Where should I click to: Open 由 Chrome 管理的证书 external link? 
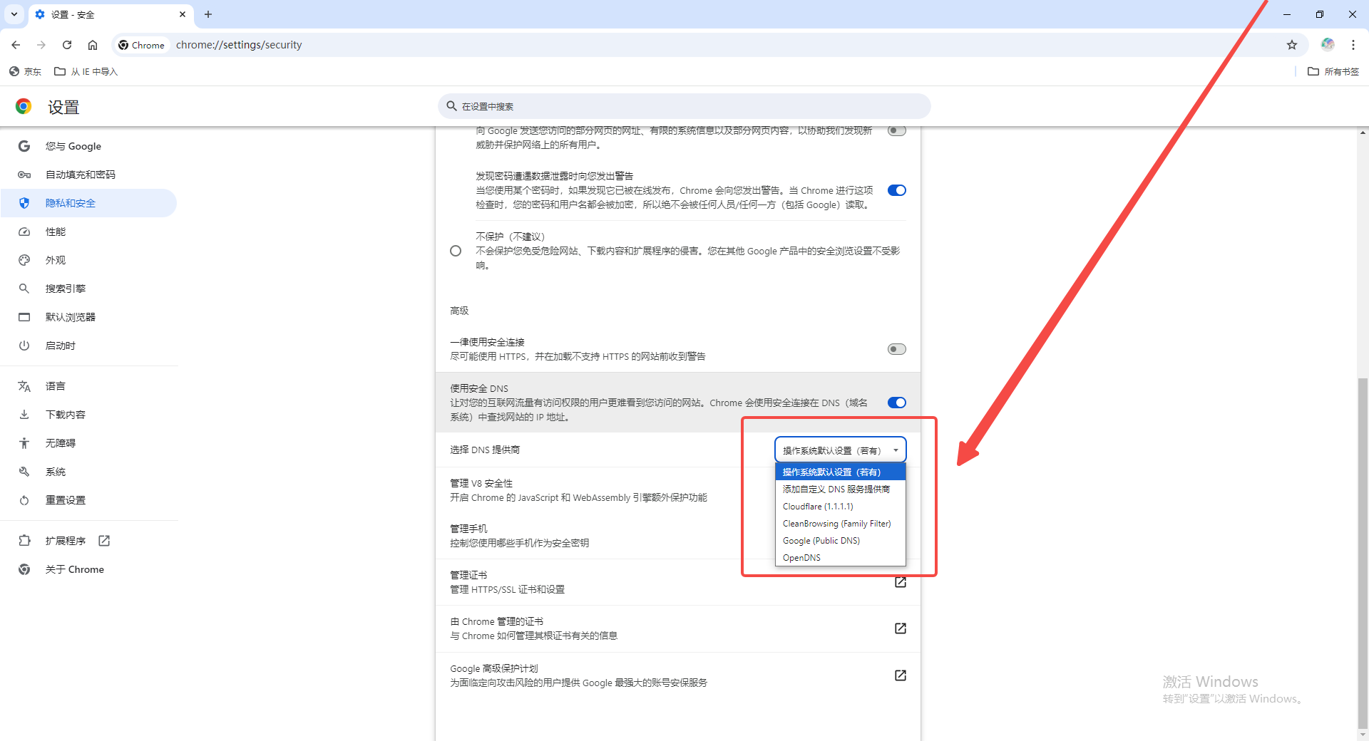coord(901,628)
